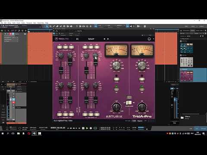
Task: Select the Bend tool in the toolbar
Action: tap(68, 26)
